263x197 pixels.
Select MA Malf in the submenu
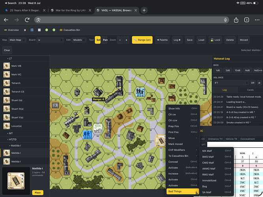pyautogui.click(x=217, y=151)
